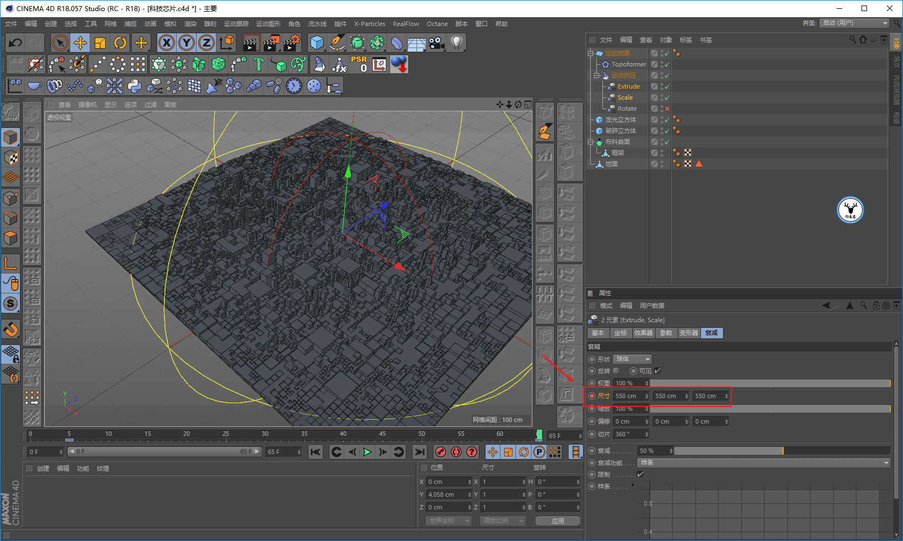Switch to the 效果器 tab
This screenshot has height=541, width=903.
click(643, 333)
